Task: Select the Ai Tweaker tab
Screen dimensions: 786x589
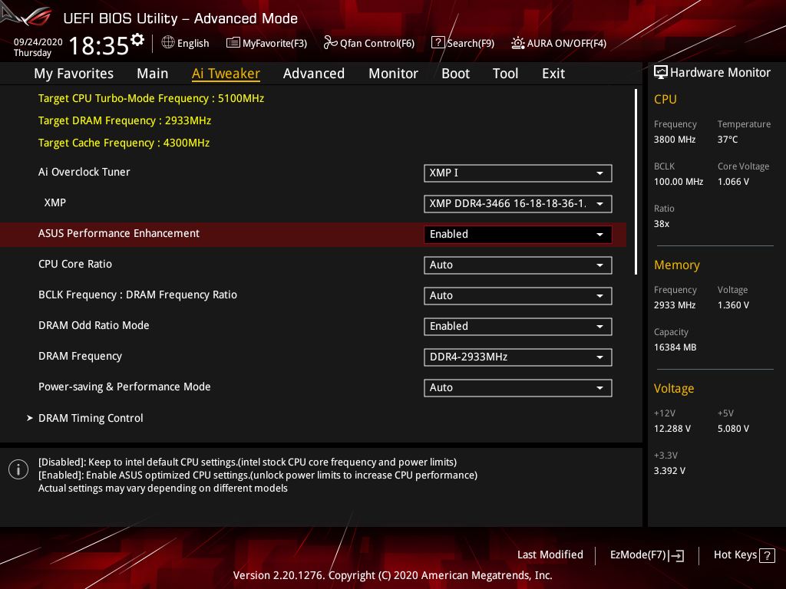Action: [226, 74]
